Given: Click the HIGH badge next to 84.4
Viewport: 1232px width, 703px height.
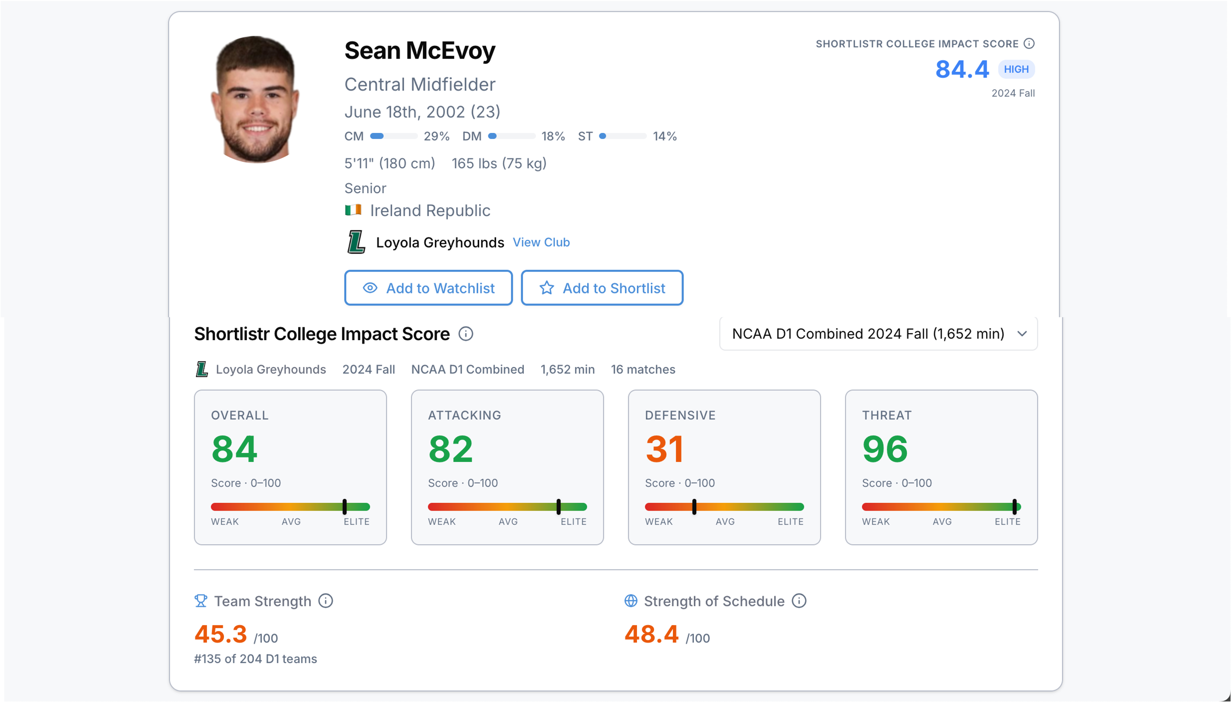Looking at the screenshot, I should tap(1016, 69).
